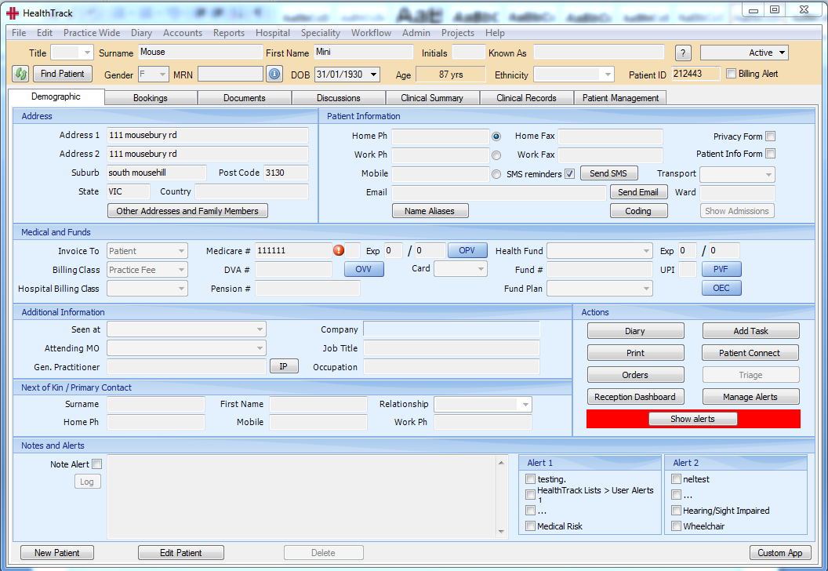Click the Find Patient button
Image resolution: width=828 pixels, height=571 pixels.
pos(62,74)
